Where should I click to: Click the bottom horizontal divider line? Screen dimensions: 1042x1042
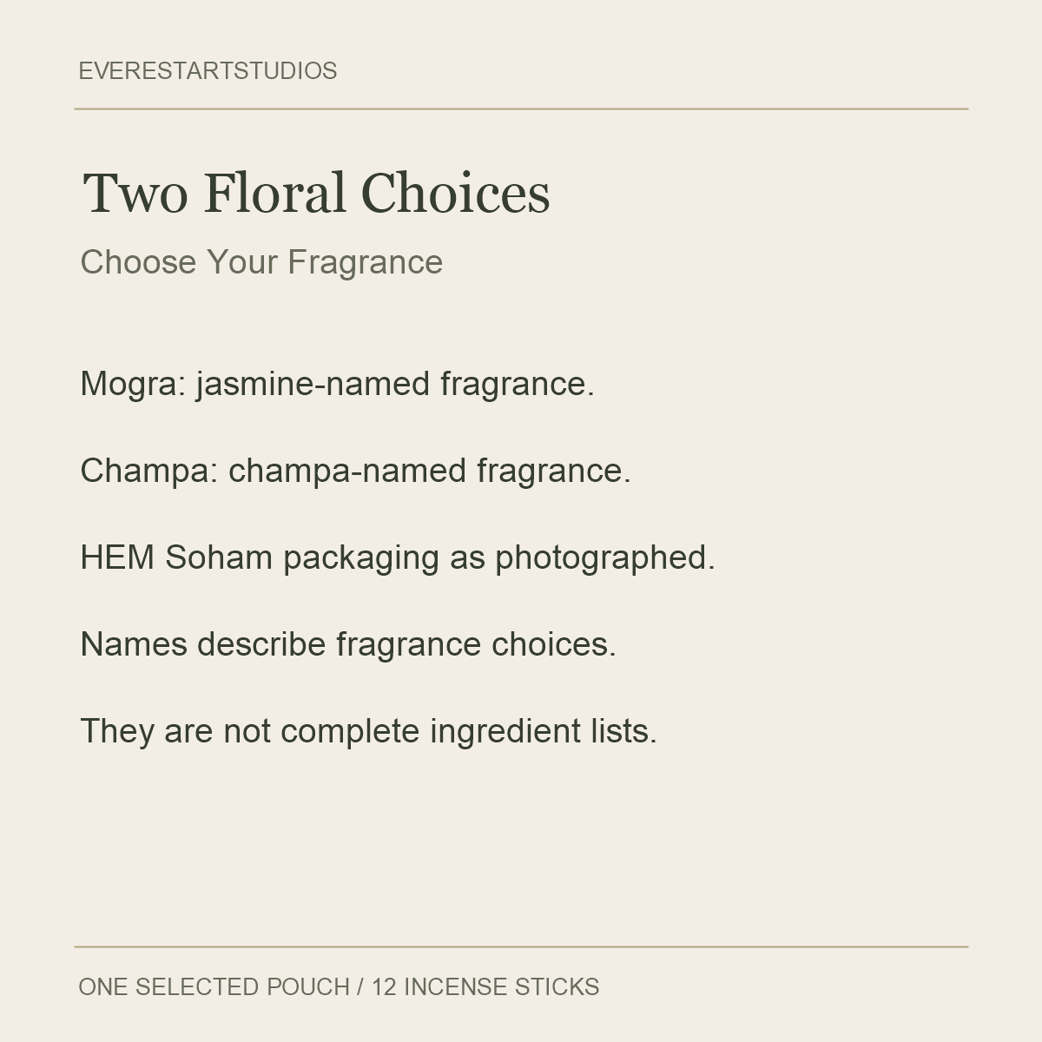[521, 946]
